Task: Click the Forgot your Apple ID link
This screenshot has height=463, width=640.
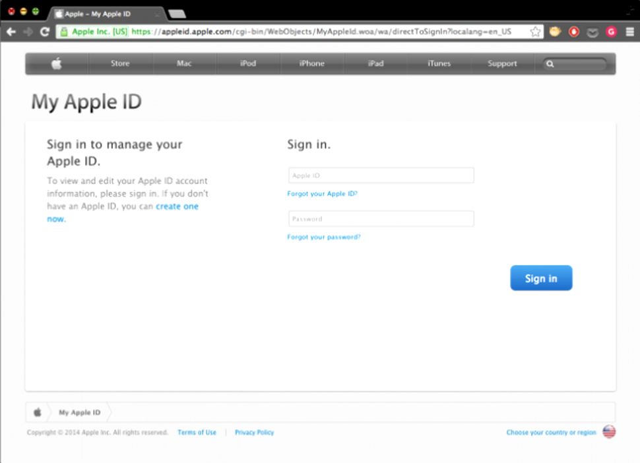Action: click(322, 194)
